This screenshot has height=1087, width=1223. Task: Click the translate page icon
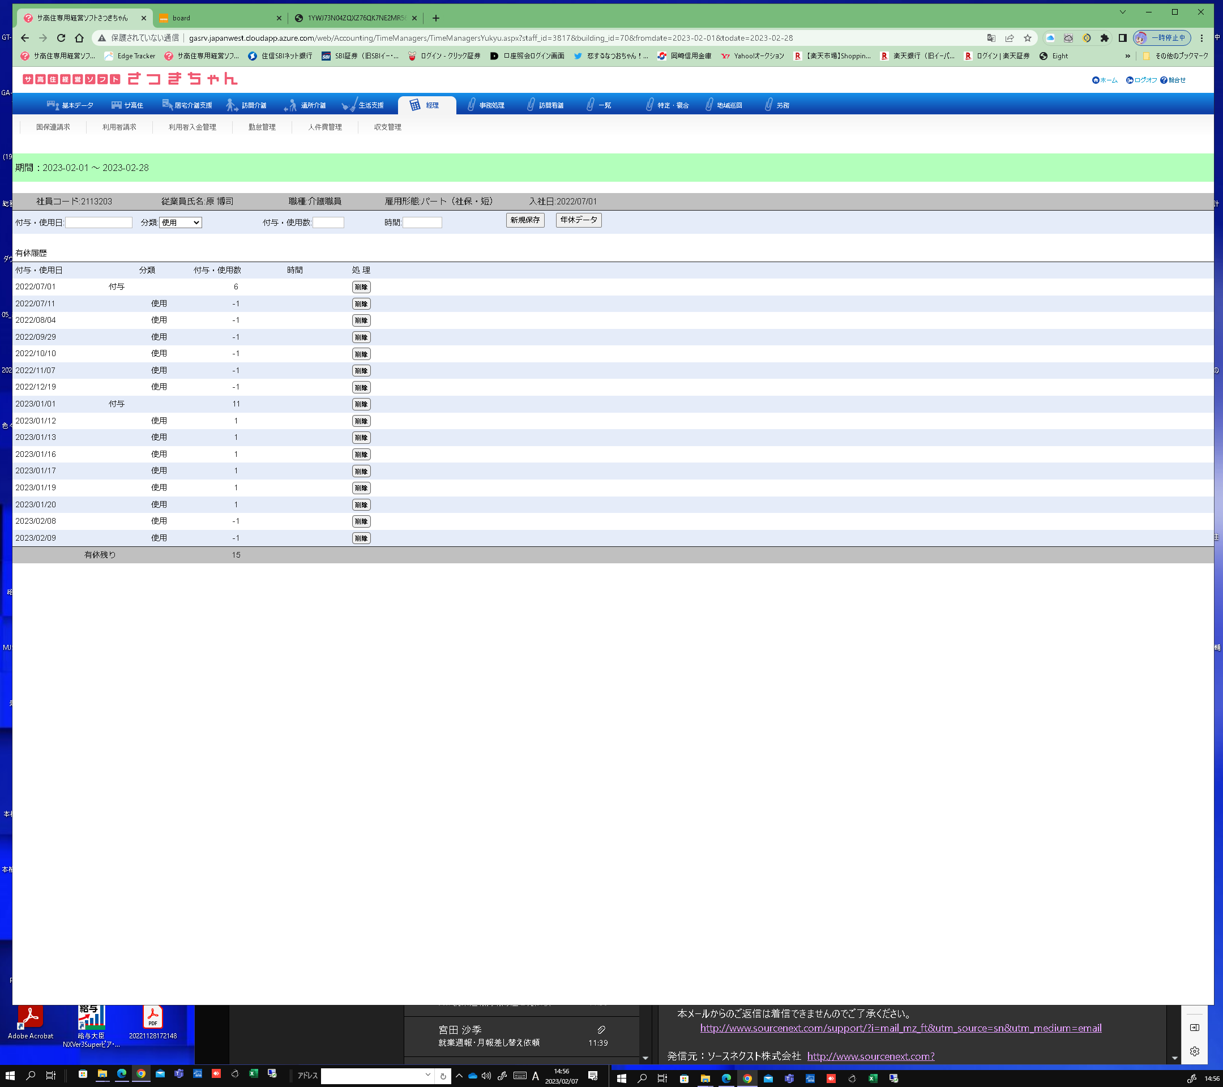coord(991,38)
